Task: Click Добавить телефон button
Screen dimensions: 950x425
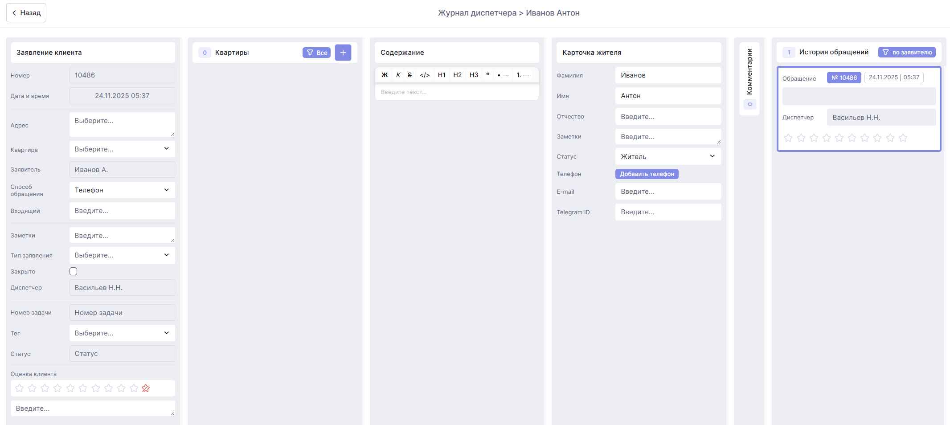Action: tap(647, 174)
